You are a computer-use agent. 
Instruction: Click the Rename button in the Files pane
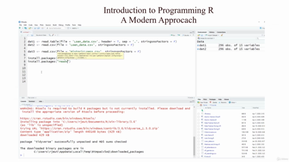(222, 102)
